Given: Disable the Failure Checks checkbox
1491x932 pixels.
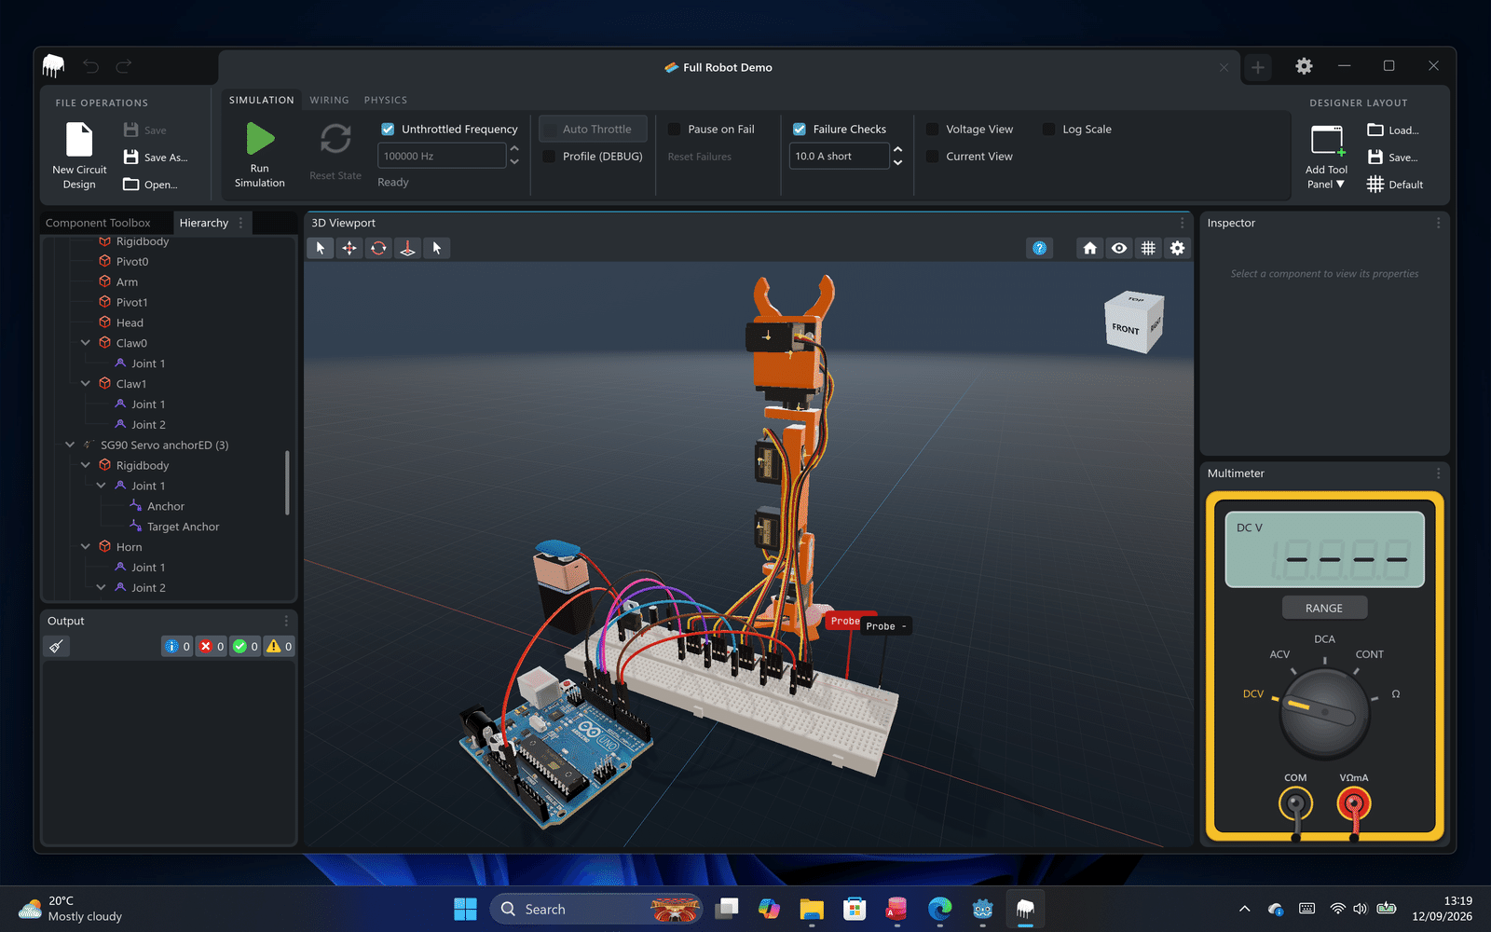Looking at the screenshot, I should (x=800, y=129).
